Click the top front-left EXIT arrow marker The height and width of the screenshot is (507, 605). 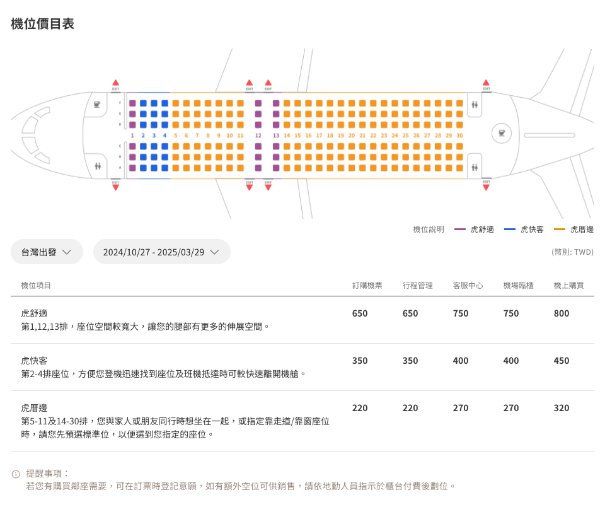point(115,83)
